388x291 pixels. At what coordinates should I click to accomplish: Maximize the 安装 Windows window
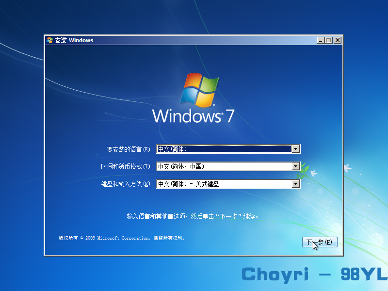pyautogui.click(x=329, y=40)
